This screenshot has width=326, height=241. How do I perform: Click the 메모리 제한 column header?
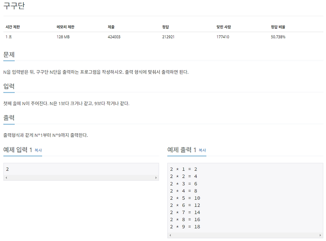coord(66,27)
